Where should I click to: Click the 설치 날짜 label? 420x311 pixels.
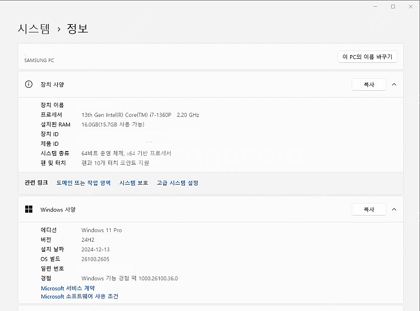tap(52, 250)
